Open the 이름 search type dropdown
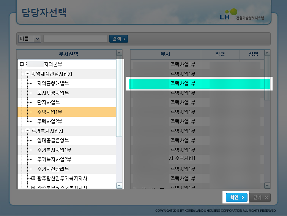 tap(30, 39)
